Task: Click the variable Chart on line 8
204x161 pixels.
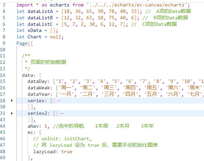Action: coord(34,37)
